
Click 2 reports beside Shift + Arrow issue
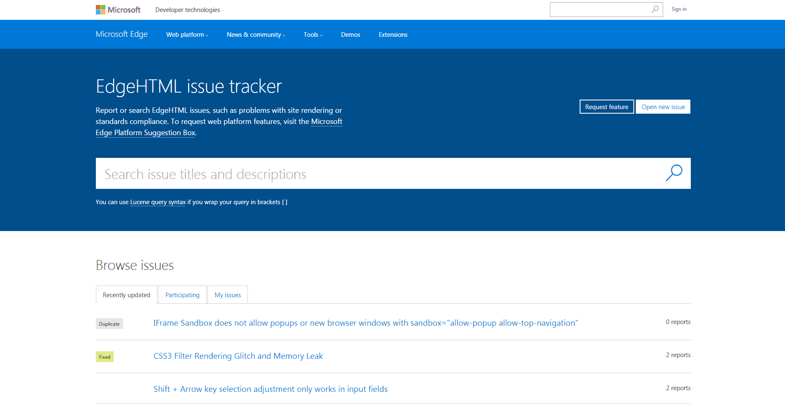678,388
